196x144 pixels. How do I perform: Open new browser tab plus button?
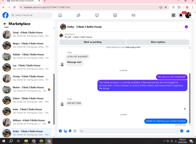click(45, 1)
